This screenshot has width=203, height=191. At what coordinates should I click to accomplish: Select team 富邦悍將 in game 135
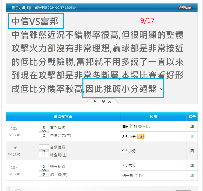(58, 128)
